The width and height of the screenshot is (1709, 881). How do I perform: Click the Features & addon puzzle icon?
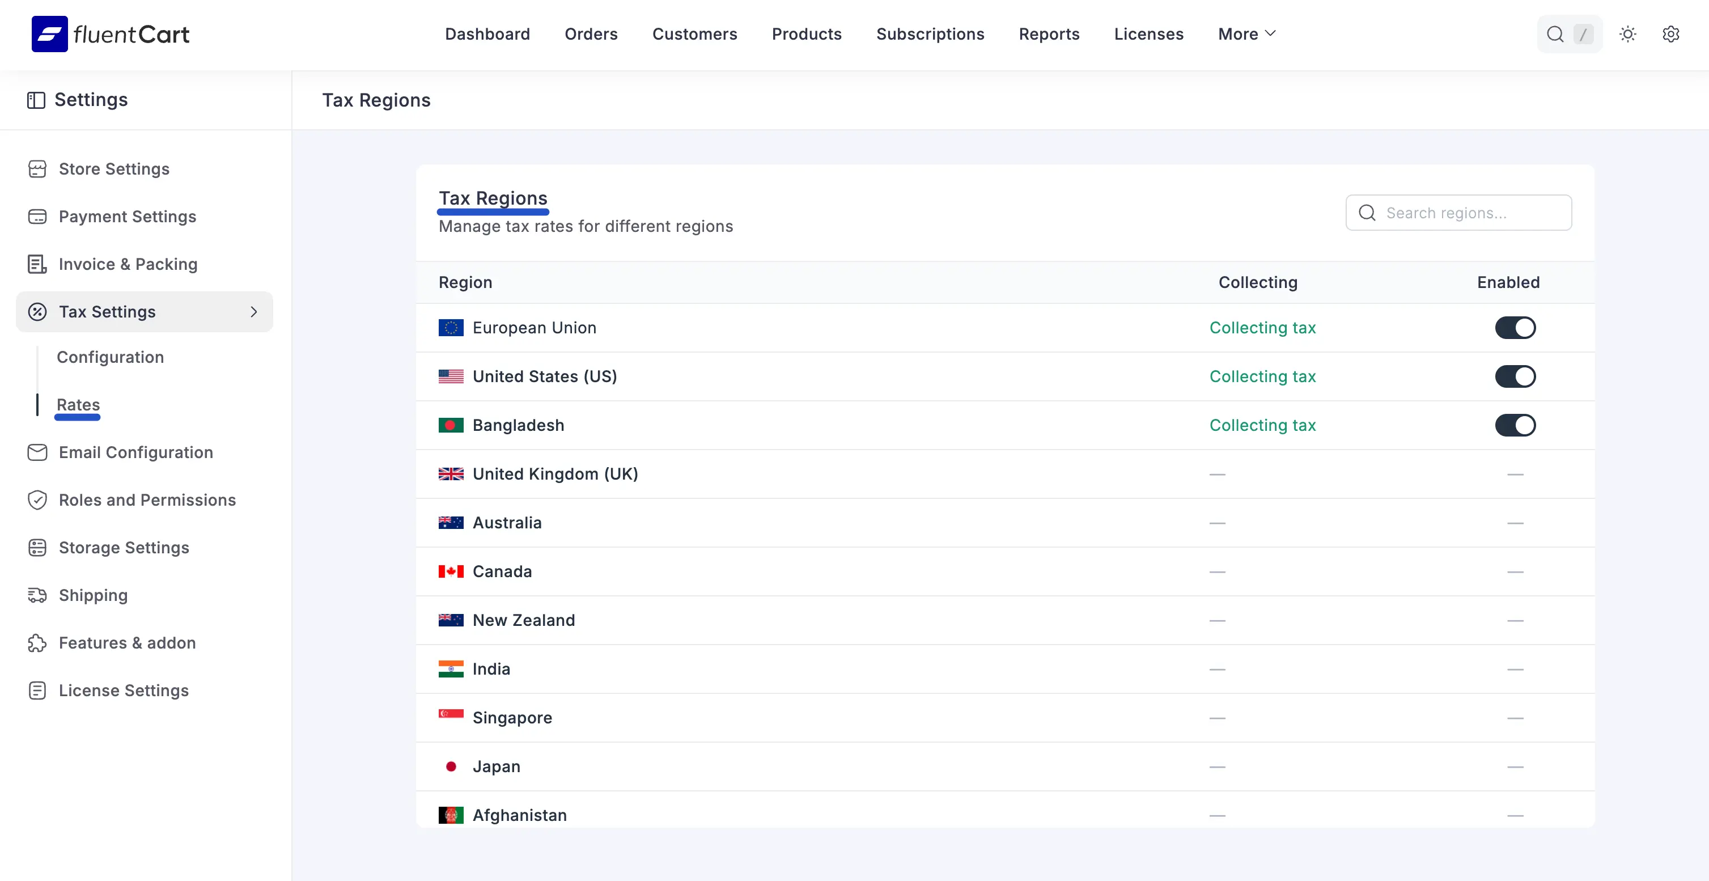[x=37, y=643]
